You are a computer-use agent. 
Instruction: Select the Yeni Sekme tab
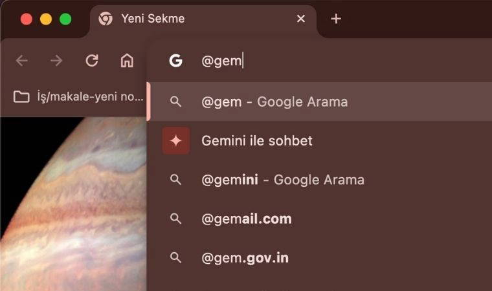(194, 19)
